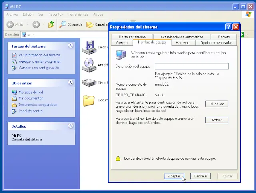
Task: Click the help question mark in dialog title
Action: (228, 27)
